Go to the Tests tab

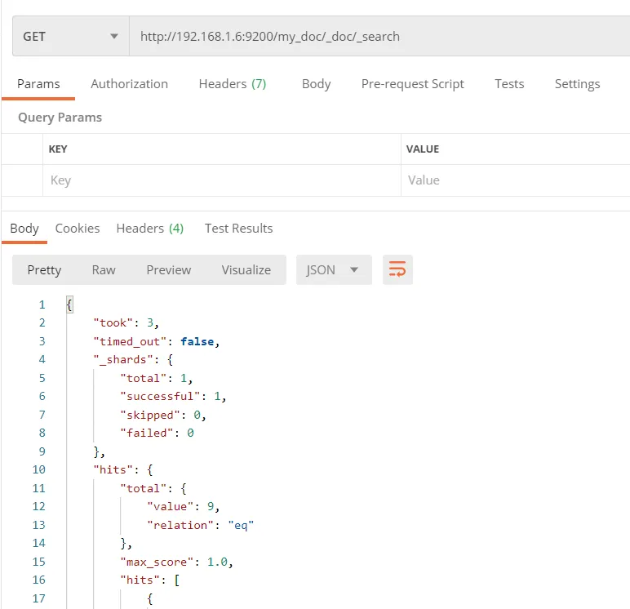(x=509, y=84)
